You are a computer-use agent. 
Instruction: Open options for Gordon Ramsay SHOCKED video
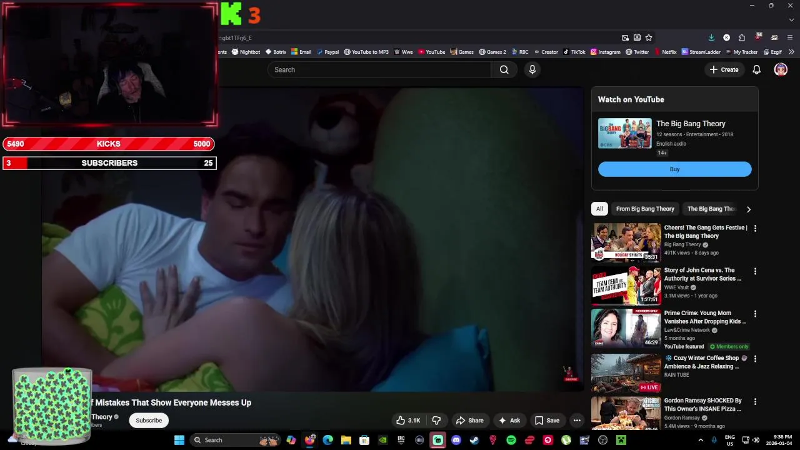click(755, 401)
